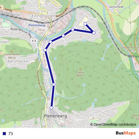The width and height of the screenshot is (139, 139).
Task: Select the 73 route number legend label
Action: pyautogui.click(x=11, y=133)
